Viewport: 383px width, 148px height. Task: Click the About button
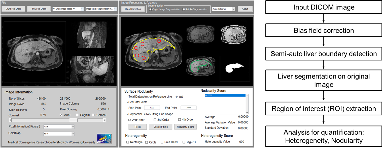point(245,9)
